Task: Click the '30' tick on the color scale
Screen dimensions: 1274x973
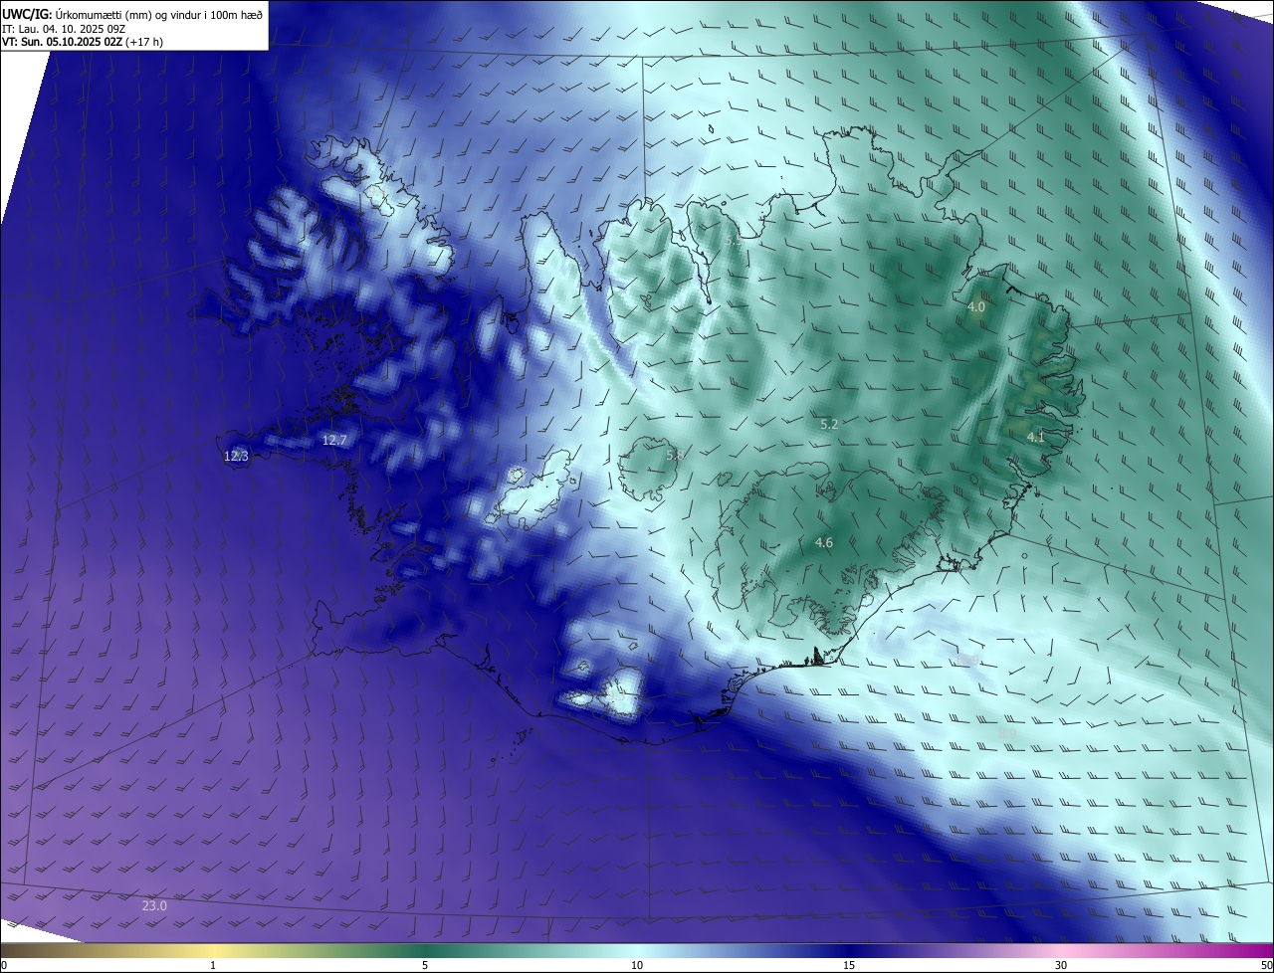Action: point(1061,965)
